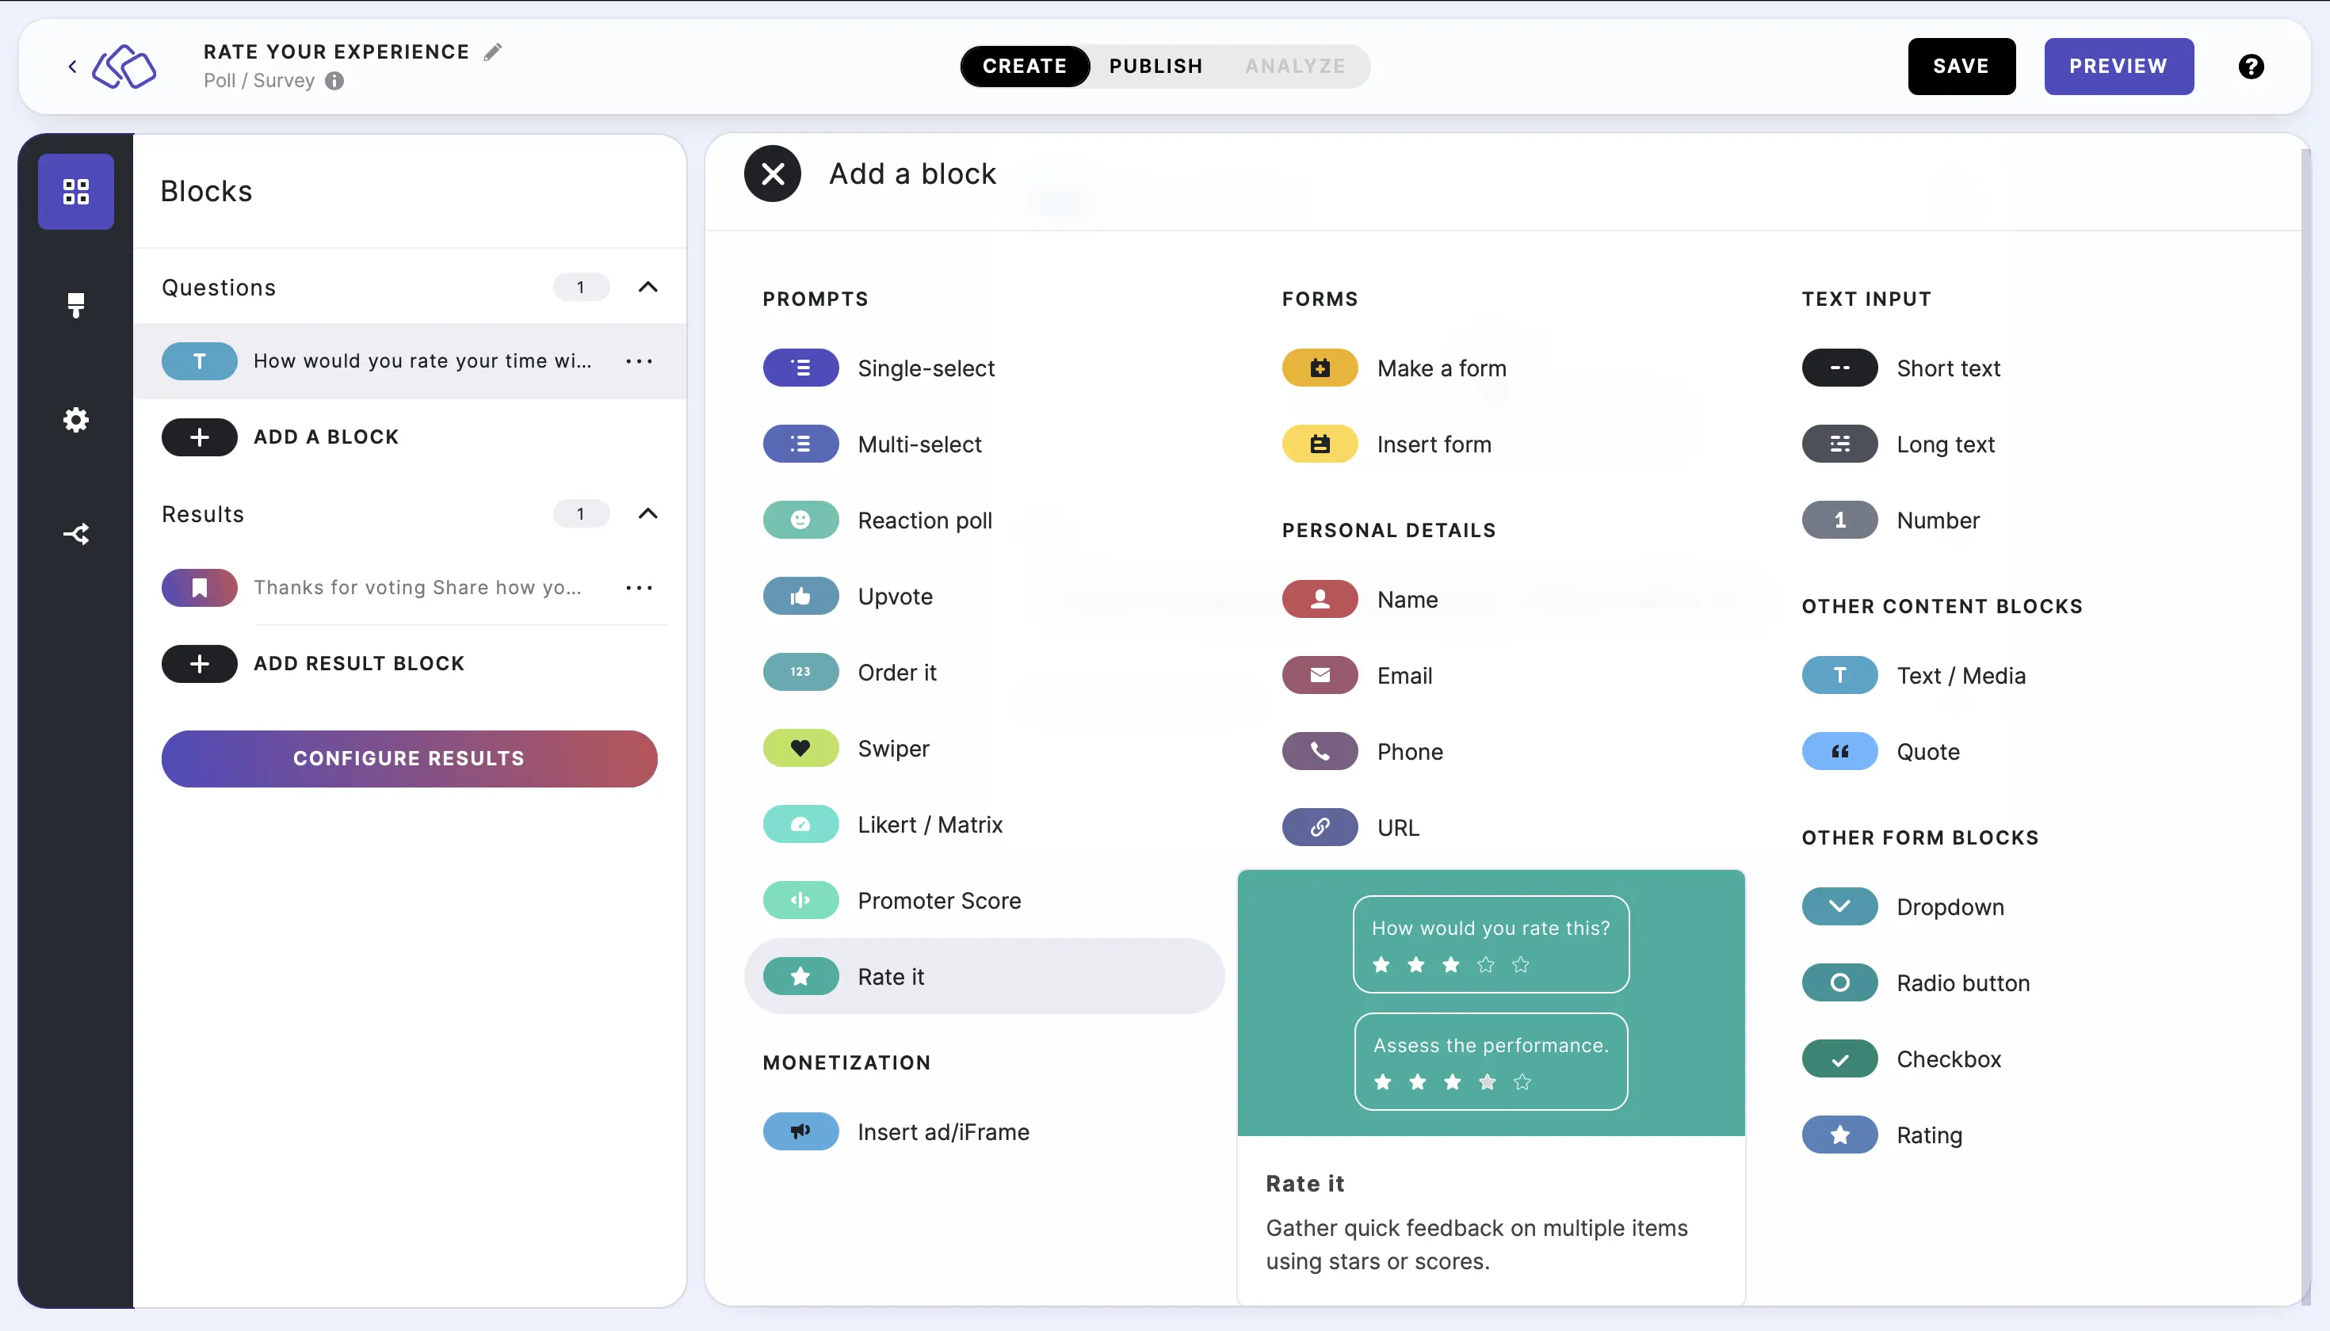Click Add Result Block plus button

(200, 664)
